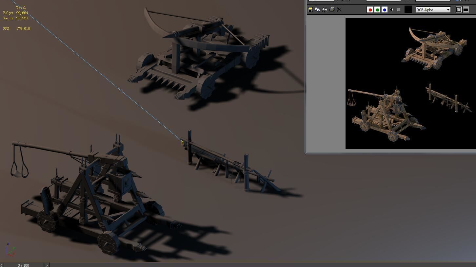The width and height of the screenshot is (476, 267).
Task: Open the RGB Alpha channel dropdown
Action: (433, 10)
